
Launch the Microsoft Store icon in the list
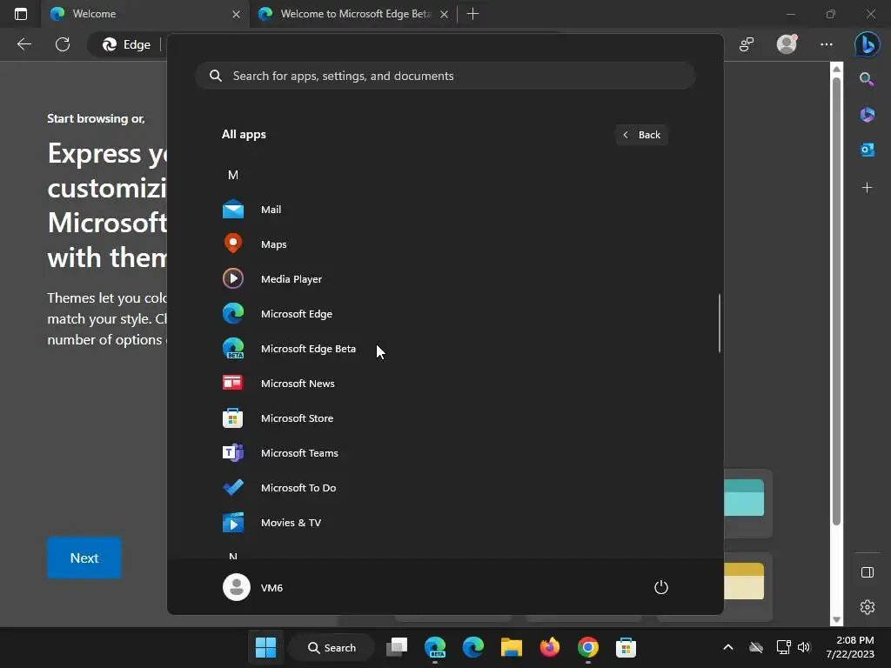(x=233, y=418)
